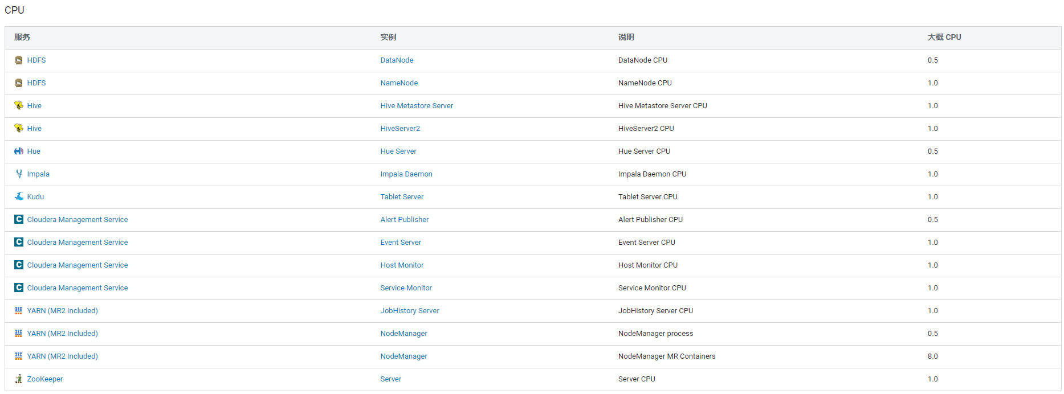Open the HDFS service link in the NameNode row

tap(36, 83)
